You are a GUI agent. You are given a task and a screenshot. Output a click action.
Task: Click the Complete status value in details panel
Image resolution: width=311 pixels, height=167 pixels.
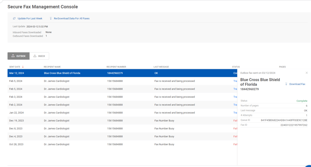pos(302,101)
